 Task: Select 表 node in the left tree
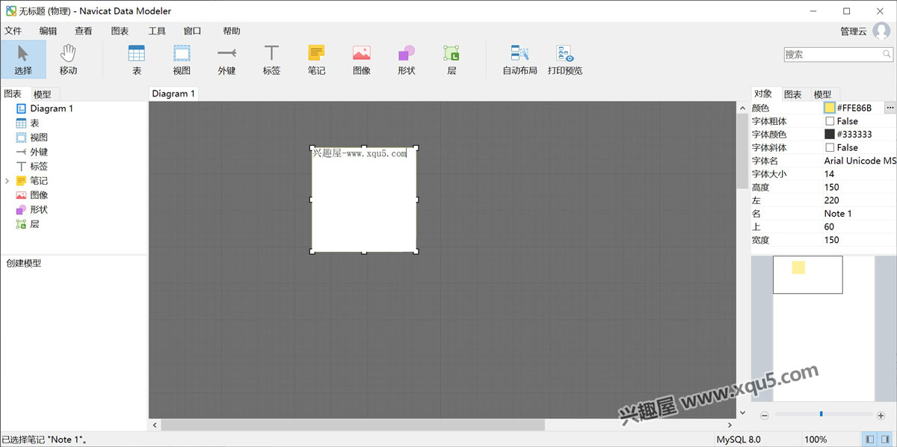click(x=34, y=123)
